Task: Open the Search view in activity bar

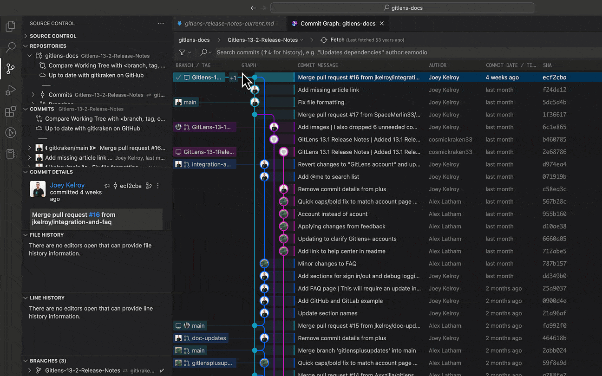Action: [x=10, y=47]
